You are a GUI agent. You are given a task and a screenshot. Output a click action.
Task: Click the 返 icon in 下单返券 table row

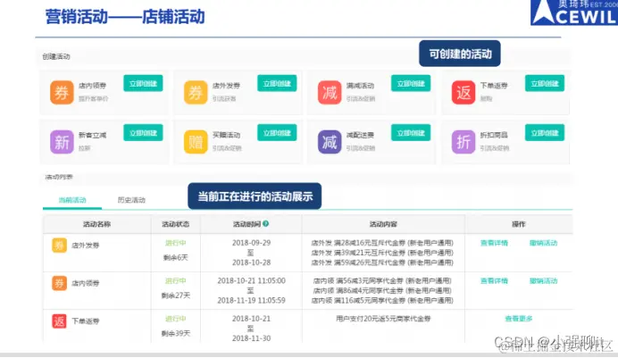59,321
